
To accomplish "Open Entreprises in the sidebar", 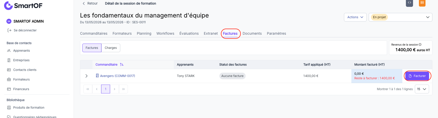I will point(21,60).
